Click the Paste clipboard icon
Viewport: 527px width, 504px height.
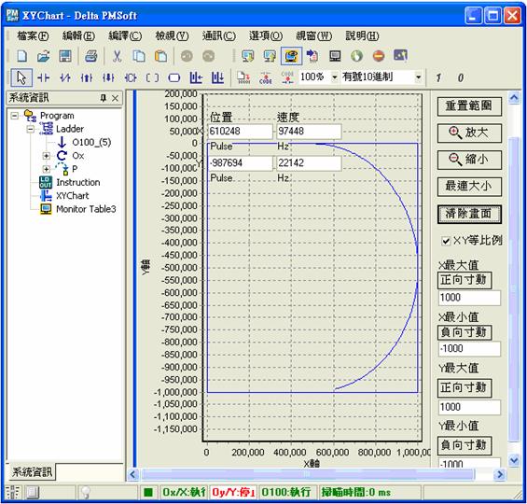point(161,56)
